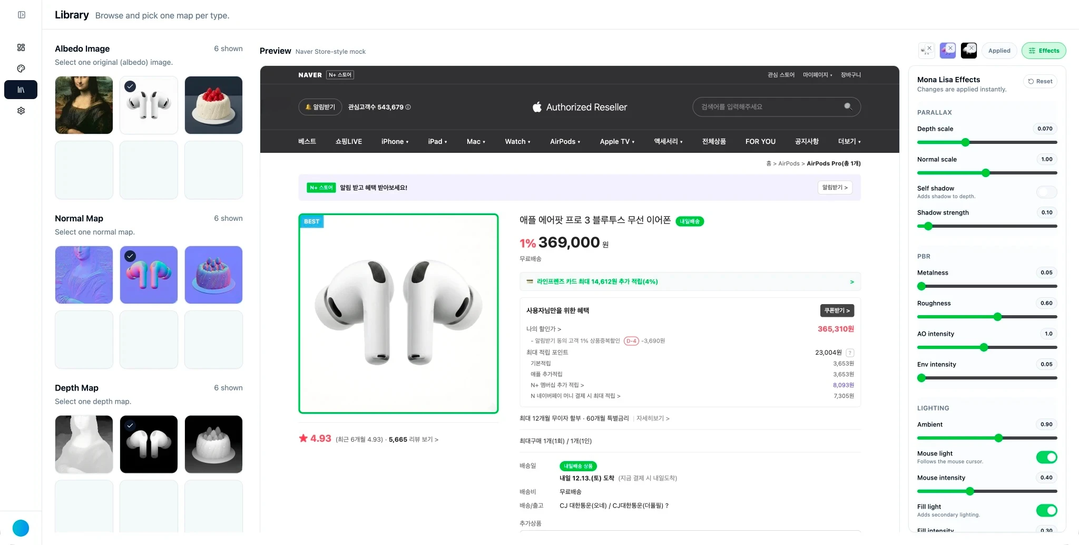Open settings gear icon in sidebar

(x=21, y=111)
